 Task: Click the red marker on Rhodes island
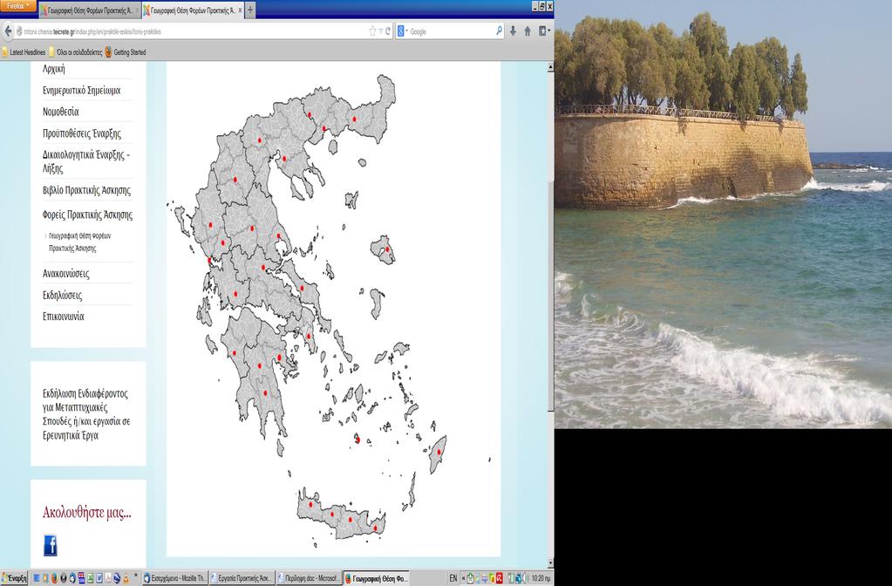pyautogui.click(x=439, y=452)
